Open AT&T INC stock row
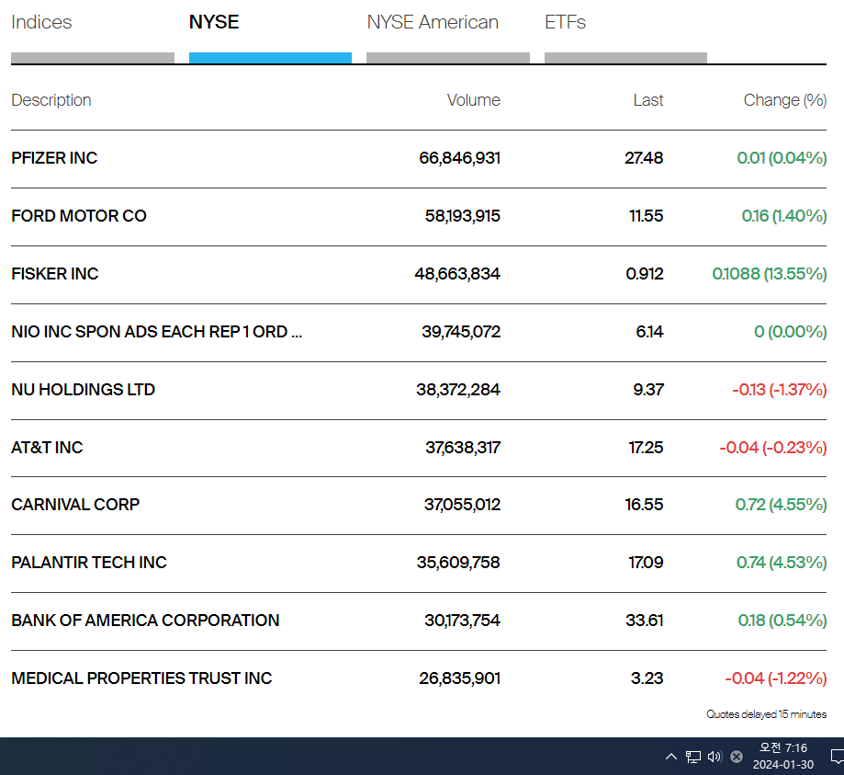This screenshot has width=844, height=775. [419, 448]
